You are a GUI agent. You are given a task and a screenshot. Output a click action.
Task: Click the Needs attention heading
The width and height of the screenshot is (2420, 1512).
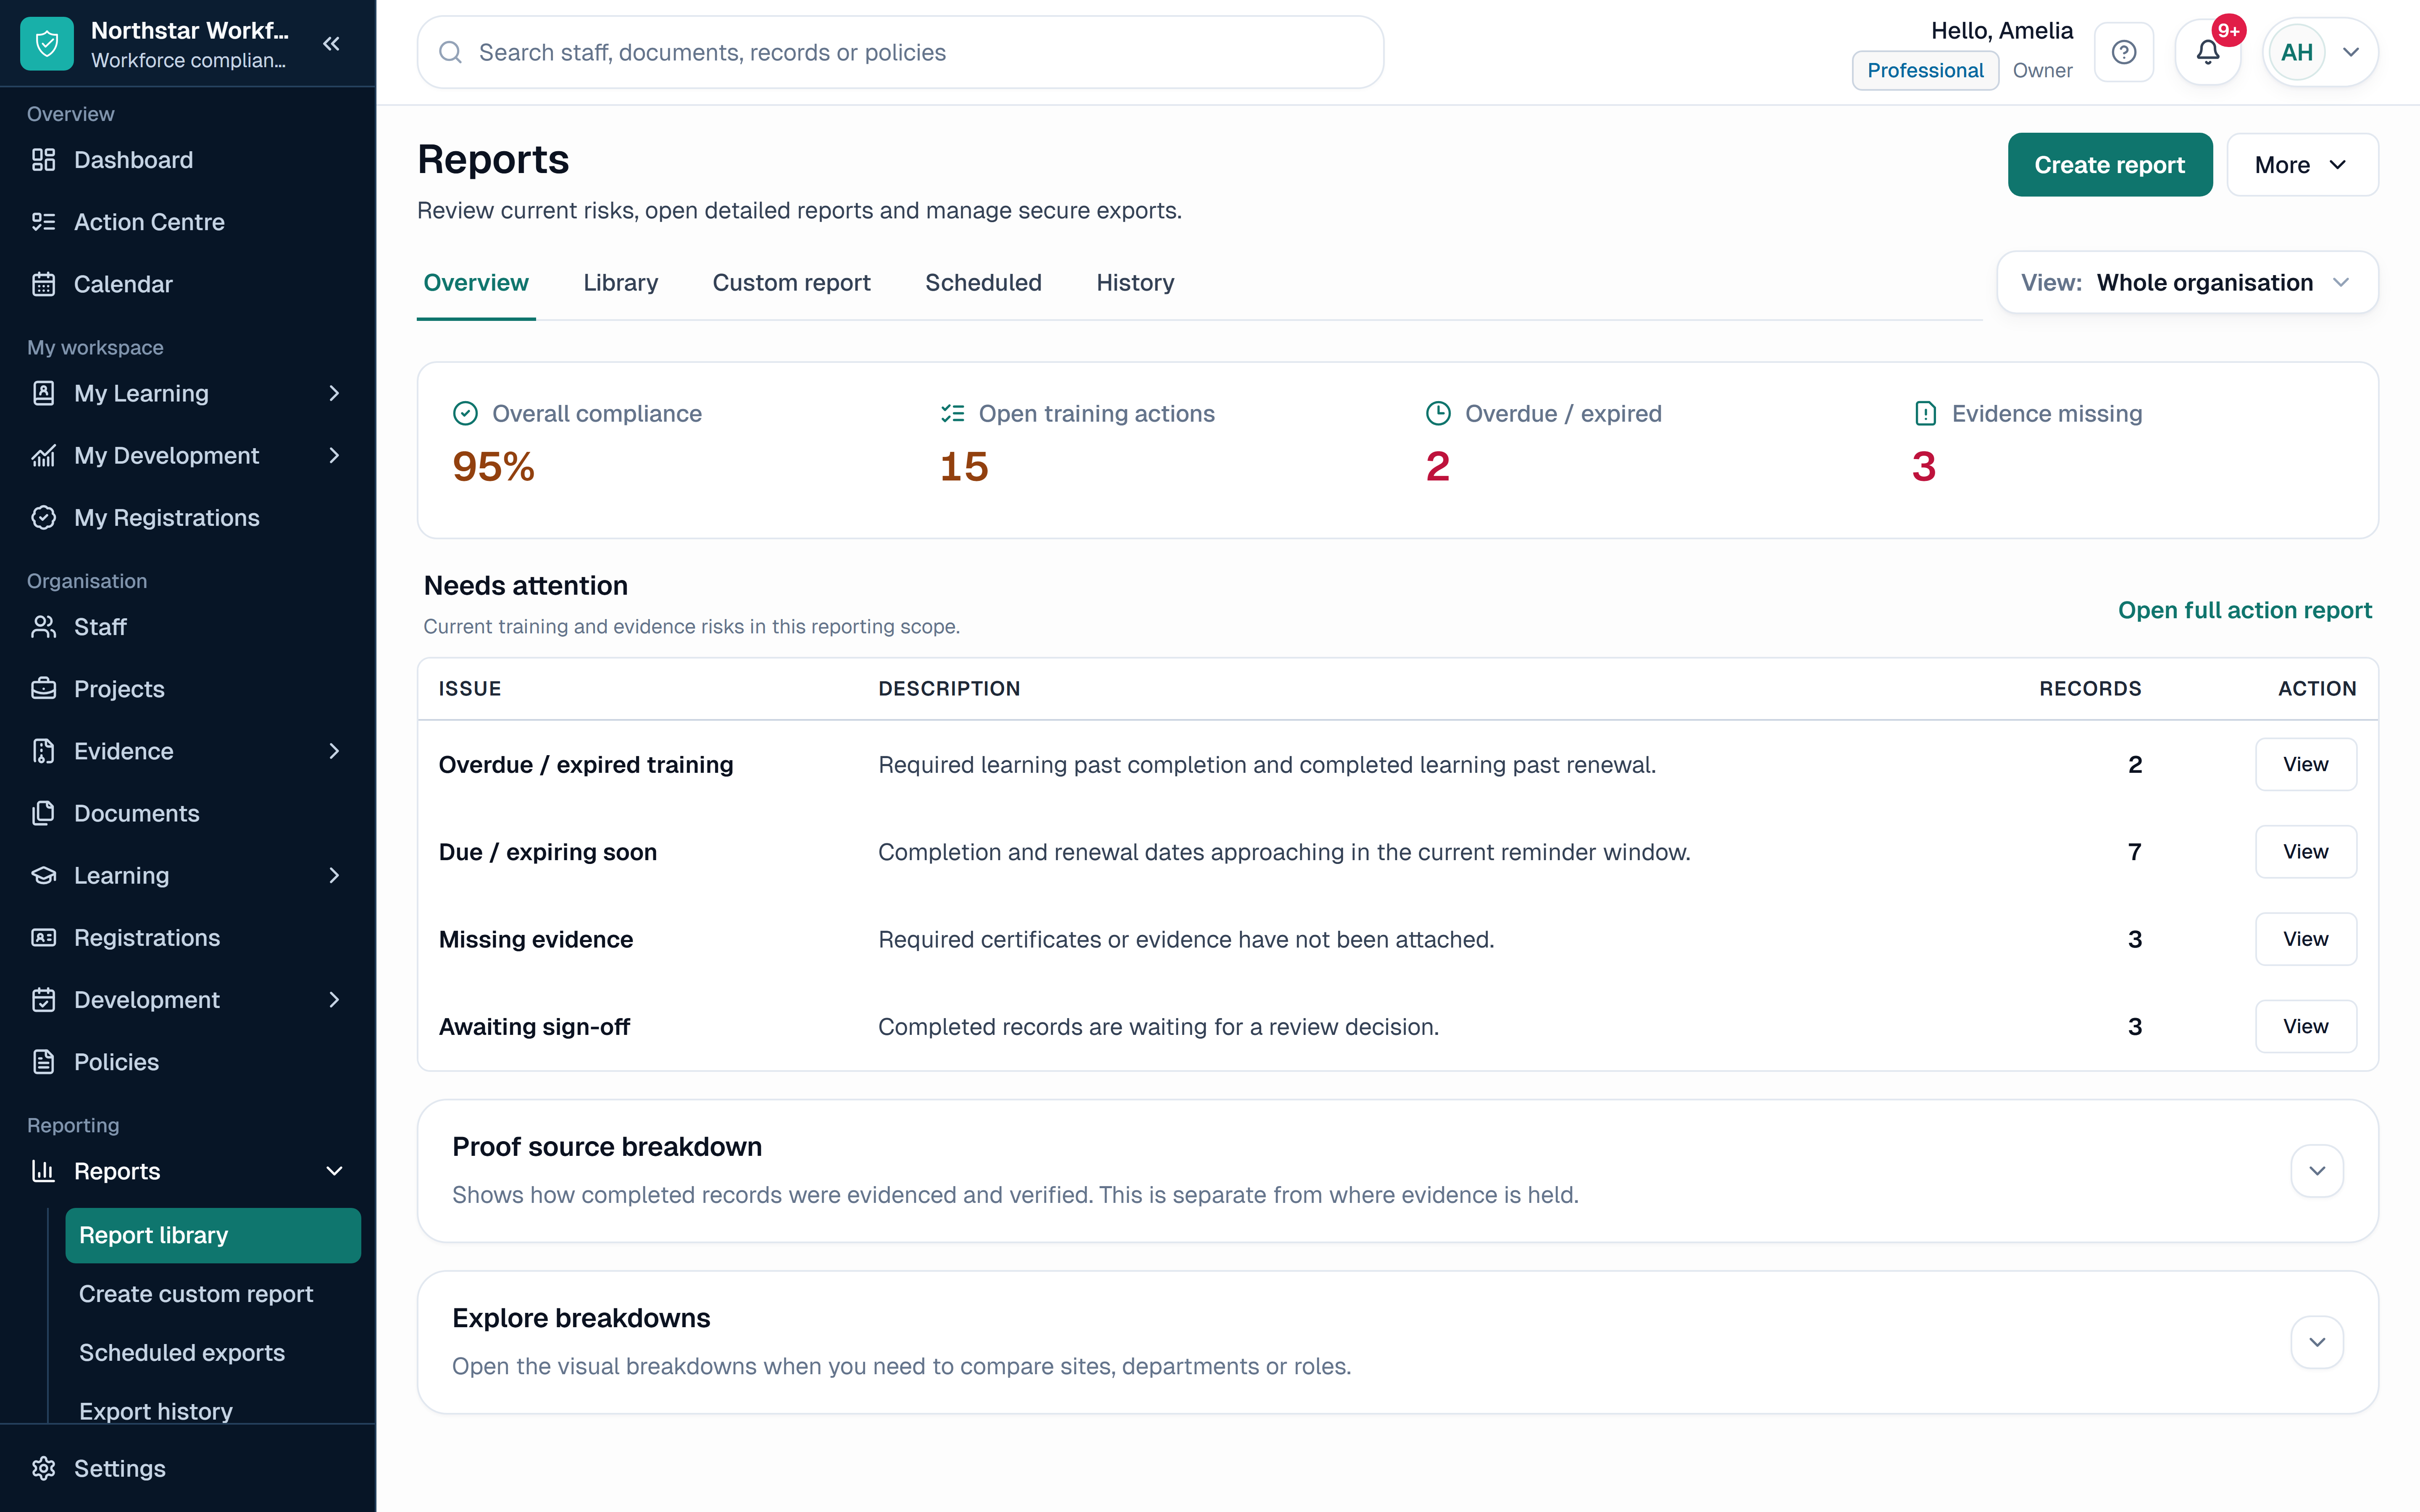click(526, 586)
